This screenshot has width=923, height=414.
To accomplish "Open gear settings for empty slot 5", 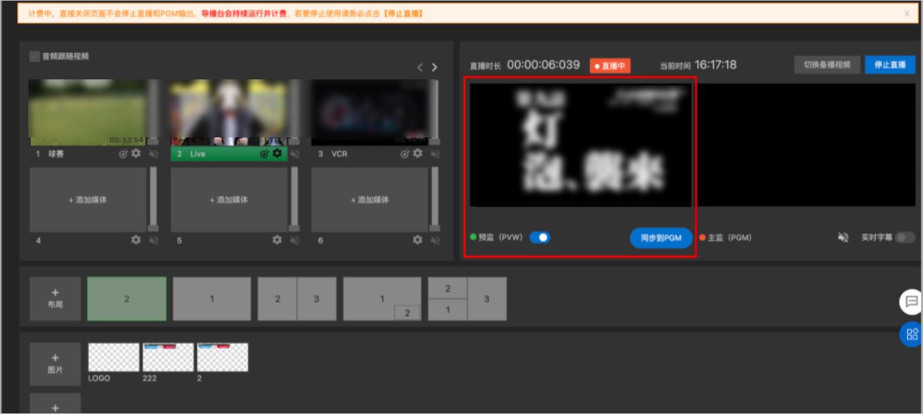I will tap(277, 239).
